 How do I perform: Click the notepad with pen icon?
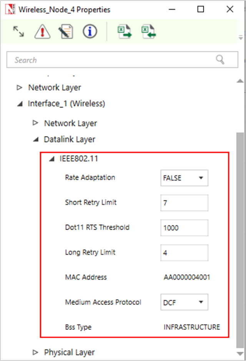point(66,32)
